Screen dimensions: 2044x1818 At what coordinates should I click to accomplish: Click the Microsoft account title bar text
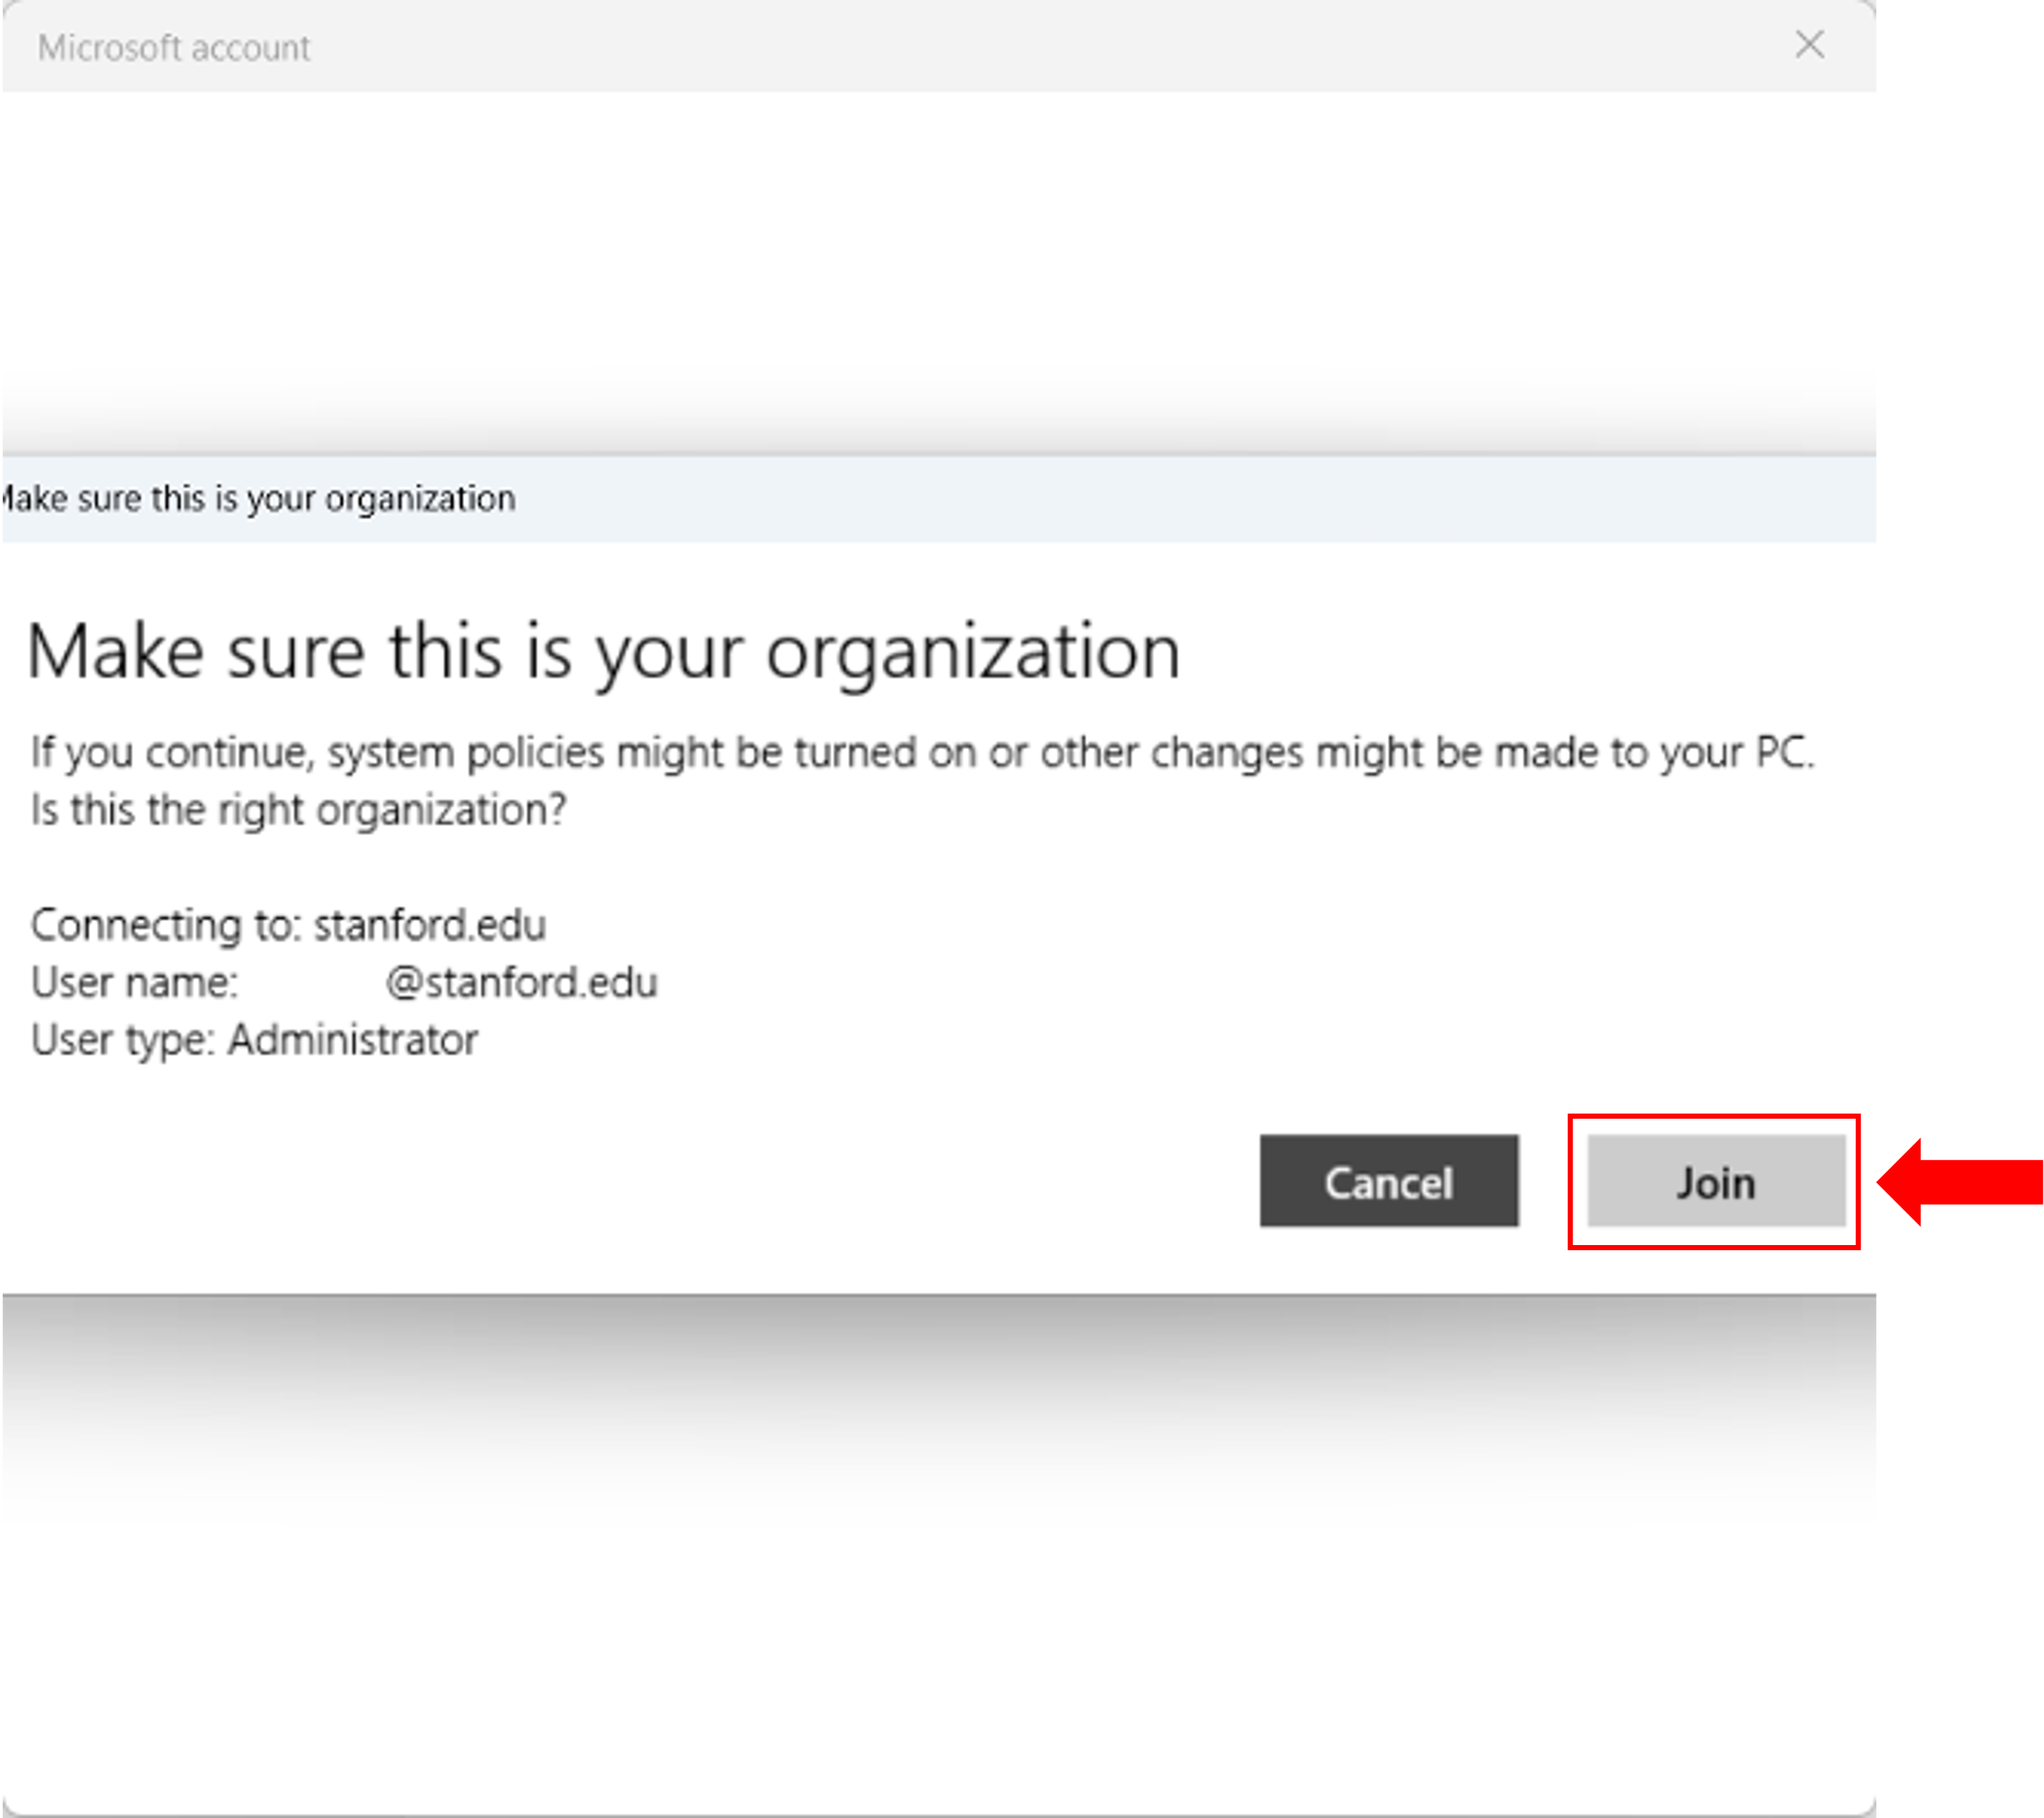[174, 46]
